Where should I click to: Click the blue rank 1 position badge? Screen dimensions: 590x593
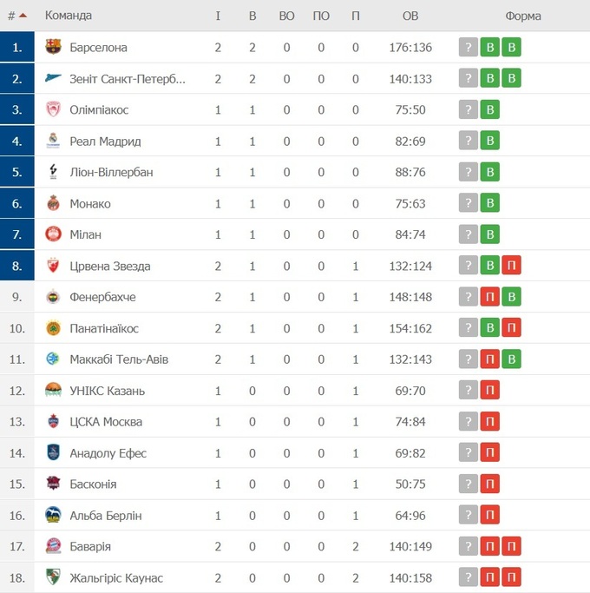(17, 48)
